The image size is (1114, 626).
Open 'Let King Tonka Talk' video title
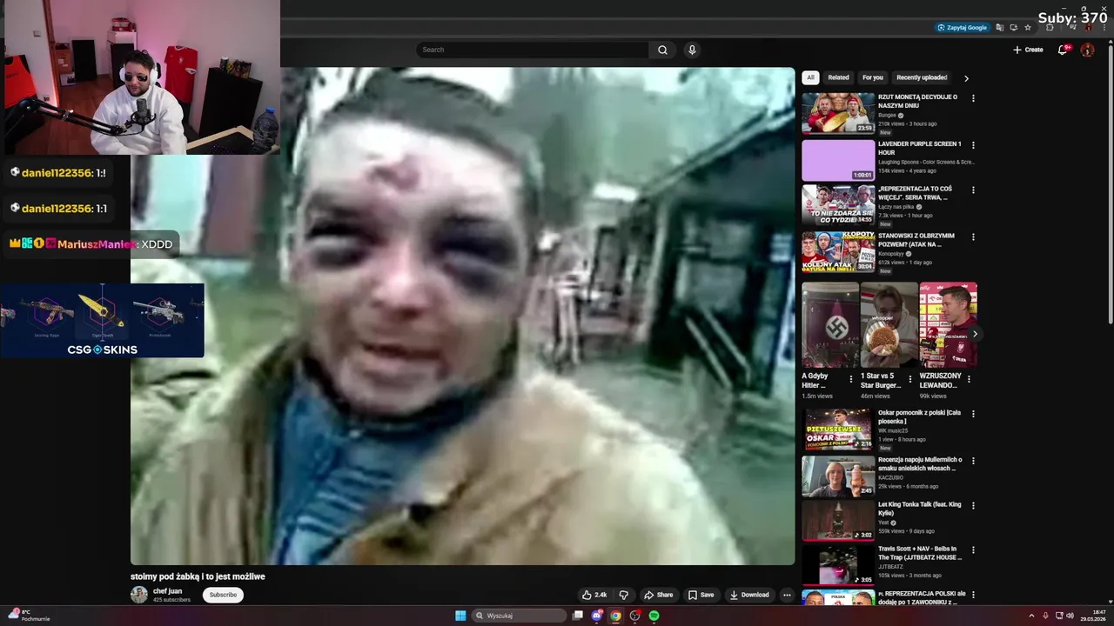click(x=920, y=509)
